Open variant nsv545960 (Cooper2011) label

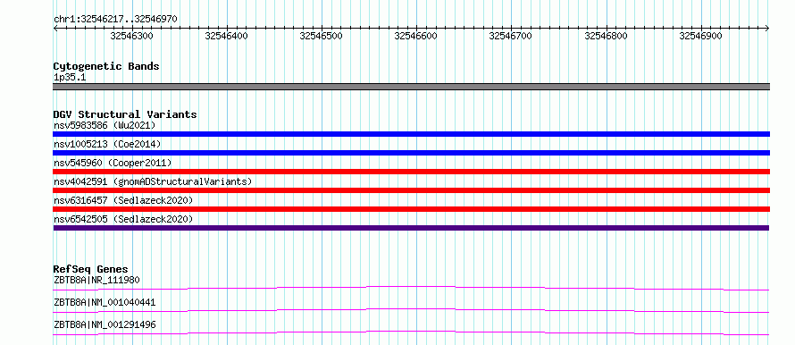click(113, 163)
